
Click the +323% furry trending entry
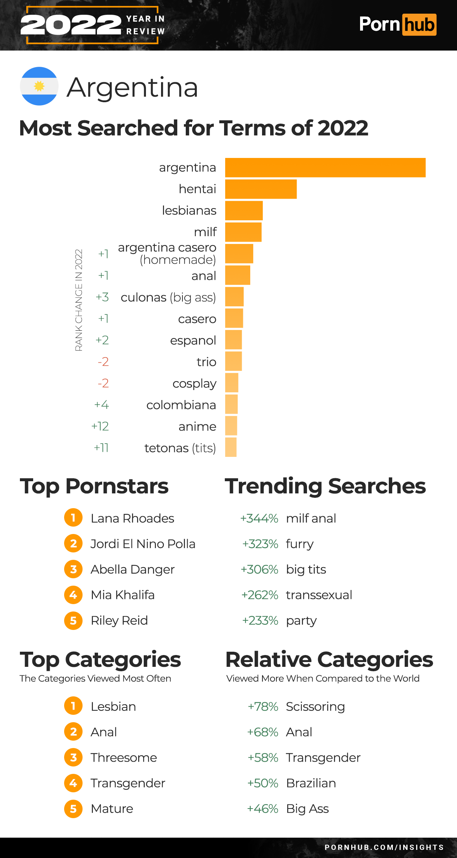278,544
